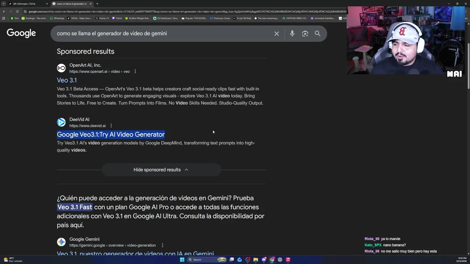Screen dimensions: 470x264
Task: Open the PreSonus: Home bookmark
Action: (220, 18)
